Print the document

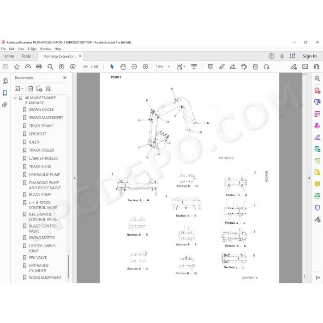coord(39,67)
